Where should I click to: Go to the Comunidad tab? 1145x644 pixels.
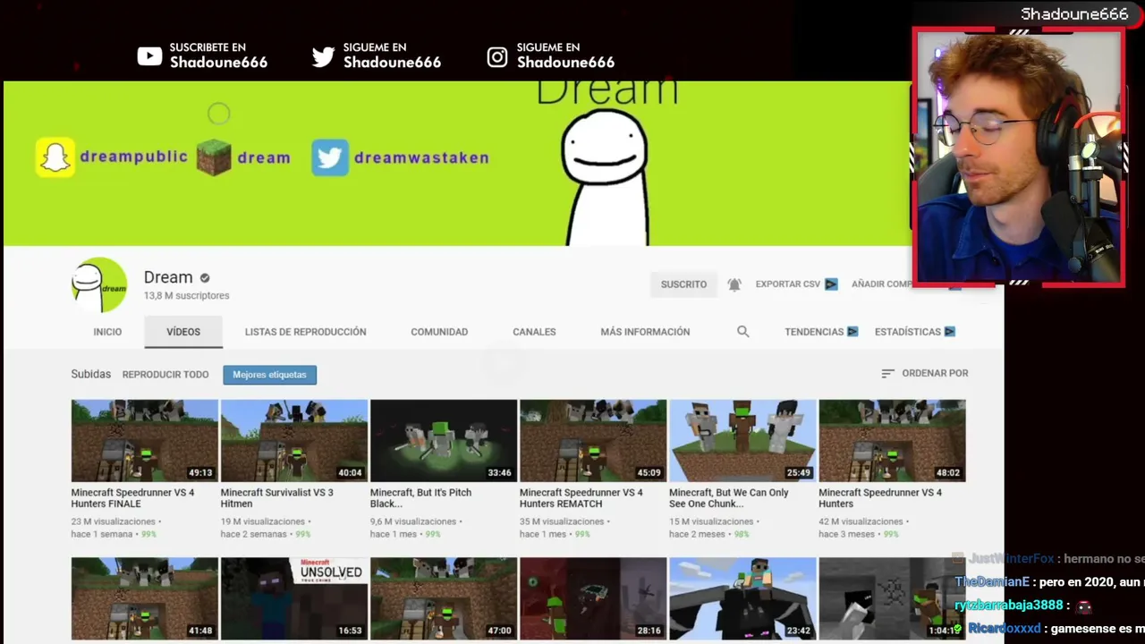pyautogui.click(x=439, y=332)
